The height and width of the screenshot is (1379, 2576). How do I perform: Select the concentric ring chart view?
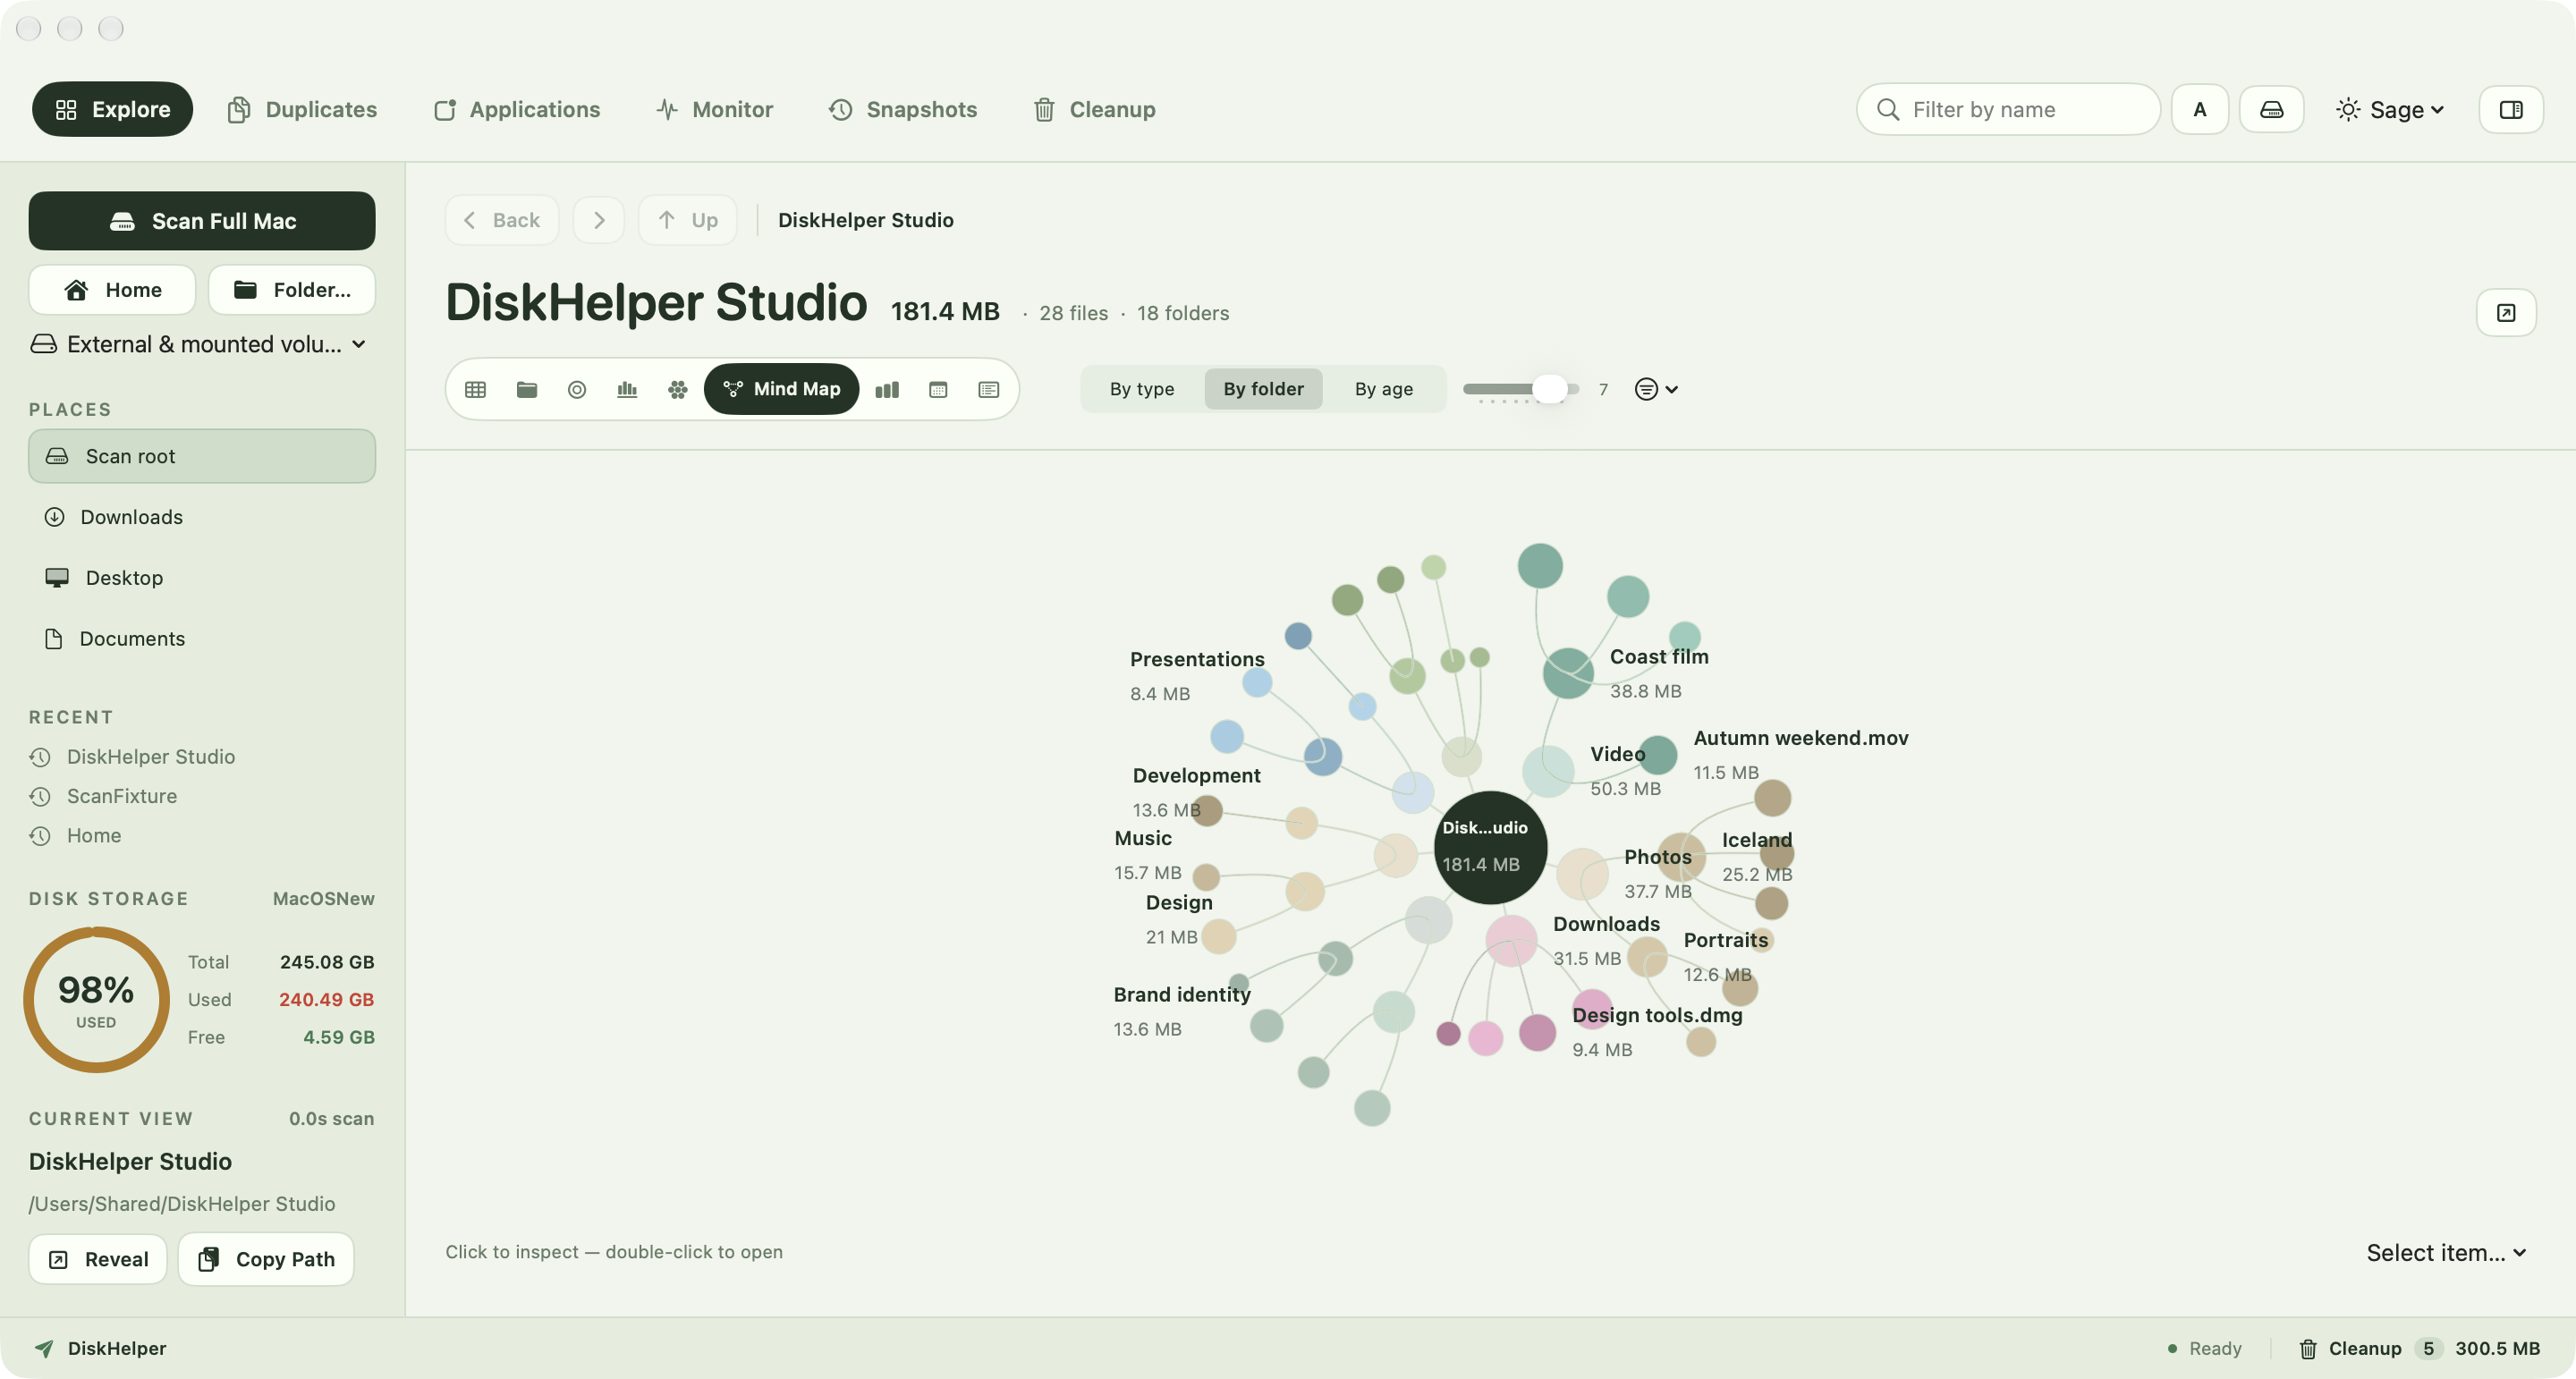(x=577, y=389)
